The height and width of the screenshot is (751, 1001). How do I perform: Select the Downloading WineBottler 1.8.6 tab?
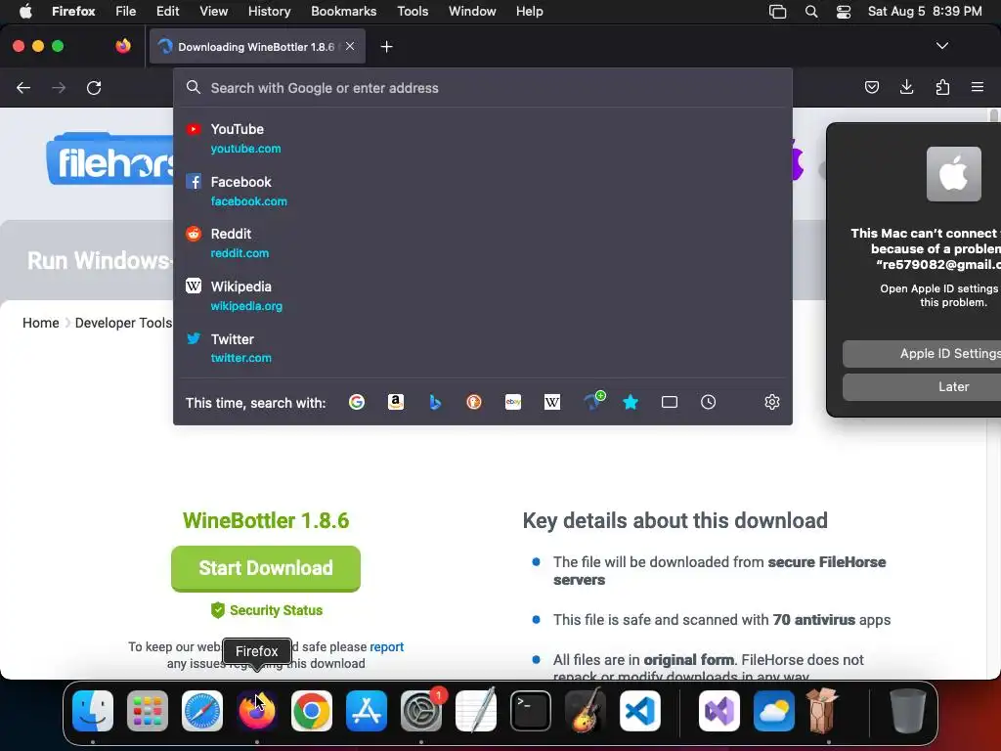[x=257, y=47]
